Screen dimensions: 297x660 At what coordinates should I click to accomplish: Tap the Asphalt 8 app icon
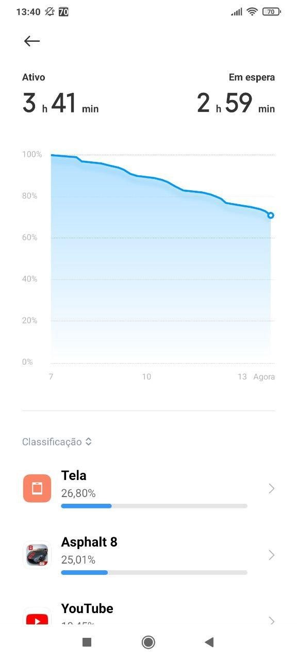(37, 555)
